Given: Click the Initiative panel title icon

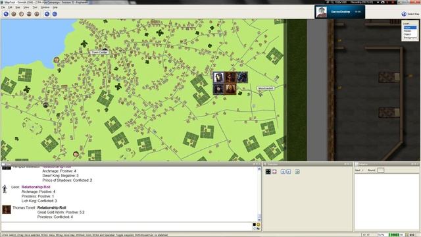Looking at the screenshot, I should (x=357, y=164).
